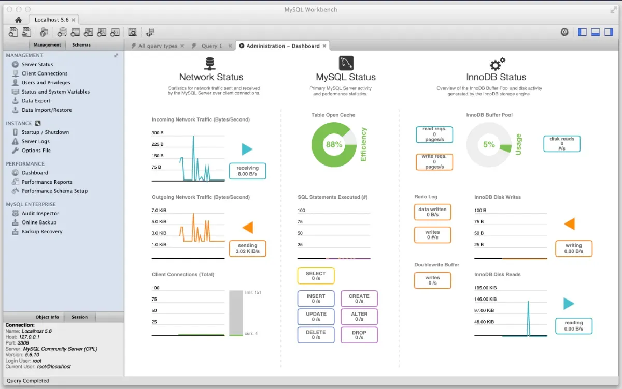This screenshot has height=389, width=622.
Task: Click the orange sending arrow icon
Action: [248, 227]
